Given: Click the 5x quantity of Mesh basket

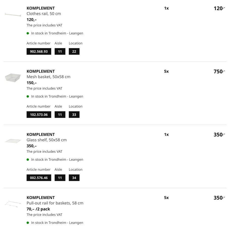Looking at the screenshot, I should [x=166, y=71].
